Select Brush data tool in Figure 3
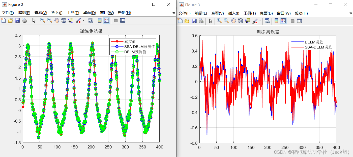The image size is (353, 157). [x=255, y=21]
